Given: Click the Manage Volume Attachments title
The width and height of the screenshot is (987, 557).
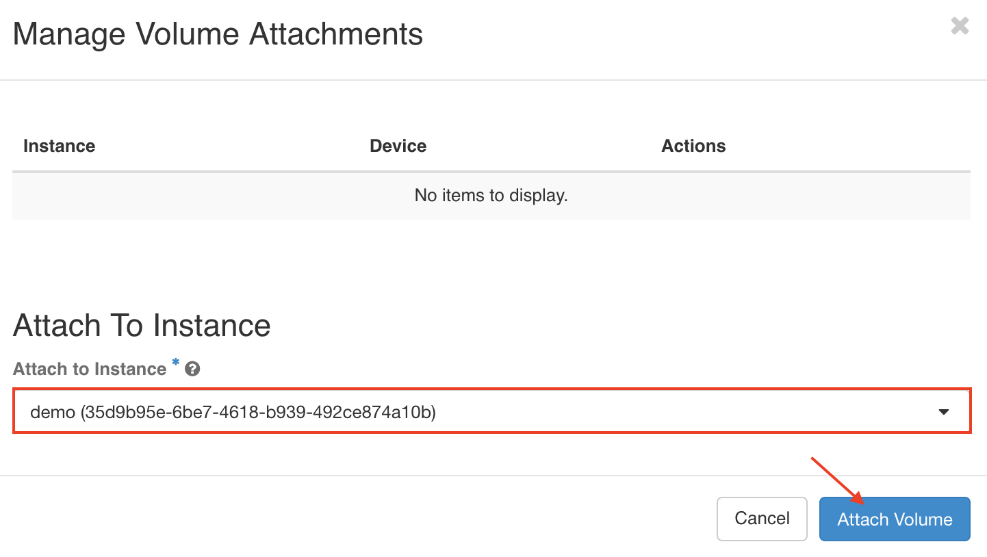Looking at the screenshot, I should pos(218,34).
